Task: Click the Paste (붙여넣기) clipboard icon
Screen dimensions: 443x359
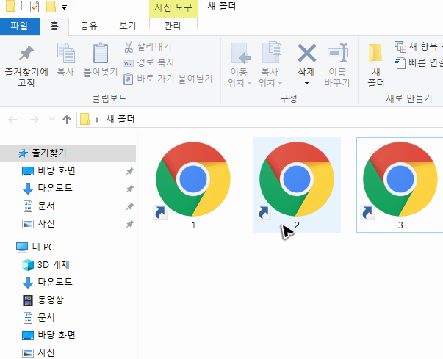Action: (101, 53)
